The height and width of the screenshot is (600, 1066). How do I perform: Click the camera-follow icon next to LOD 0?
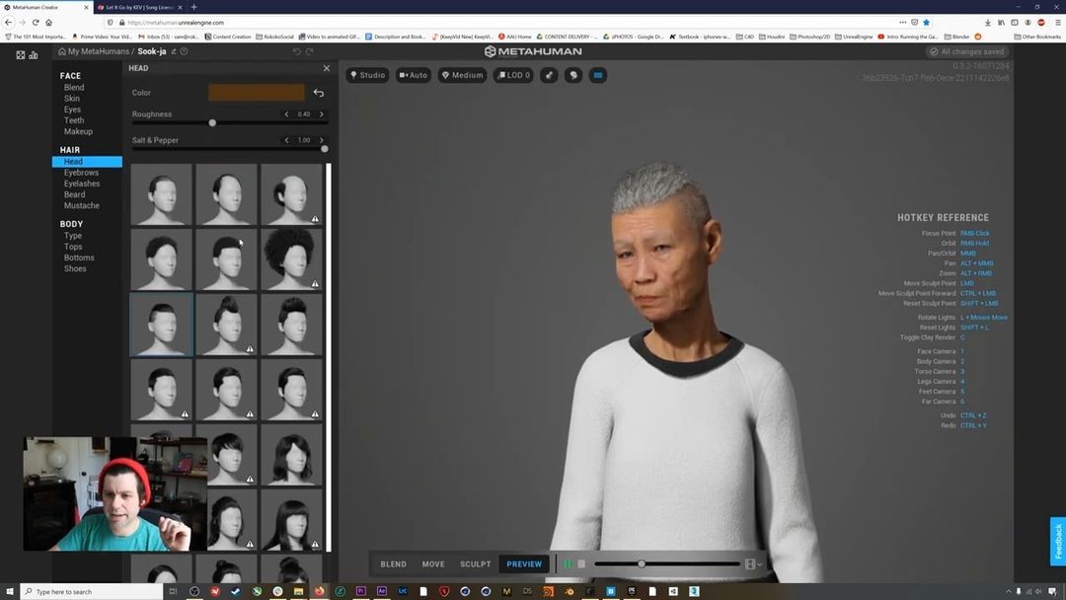pos(549,75)
